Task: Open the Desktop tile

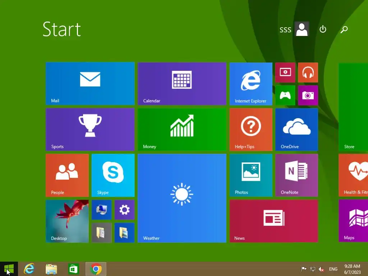Action: point(67,221)
